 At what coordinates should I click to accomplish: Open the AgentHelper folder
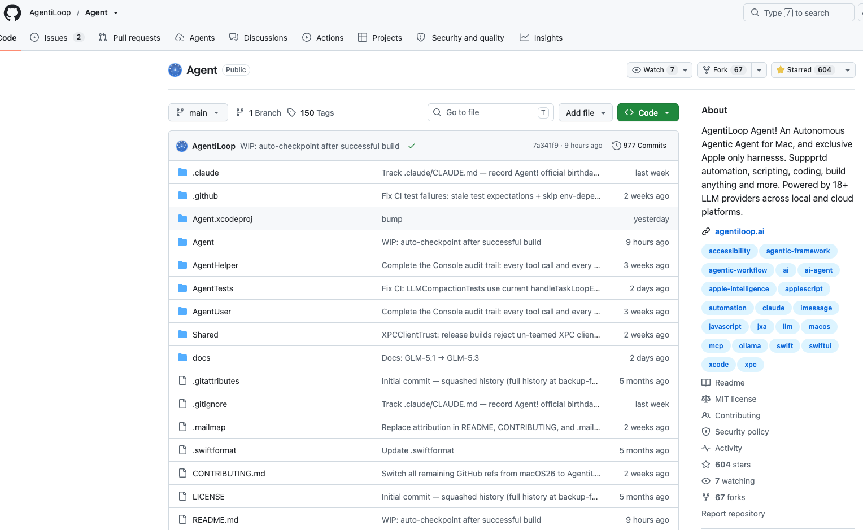215,265
